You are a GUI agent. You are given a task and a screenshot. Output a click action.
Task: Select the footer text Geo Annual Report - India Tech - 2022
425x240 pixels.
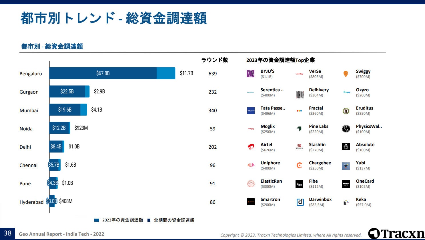coord(61,234)
